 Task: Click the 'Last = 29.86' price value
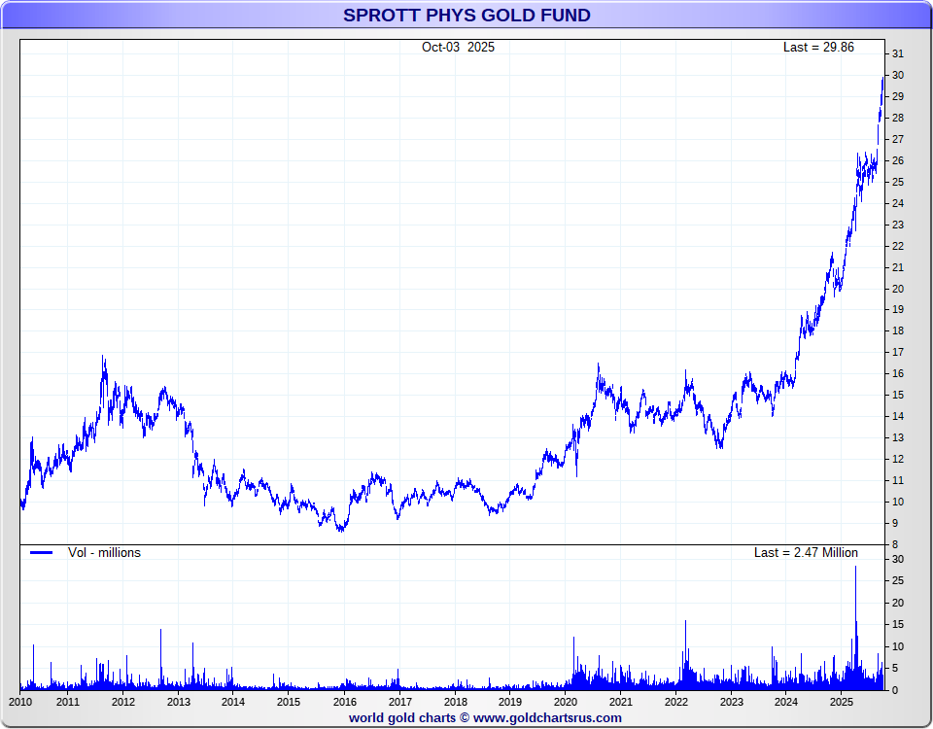point(818,47)
